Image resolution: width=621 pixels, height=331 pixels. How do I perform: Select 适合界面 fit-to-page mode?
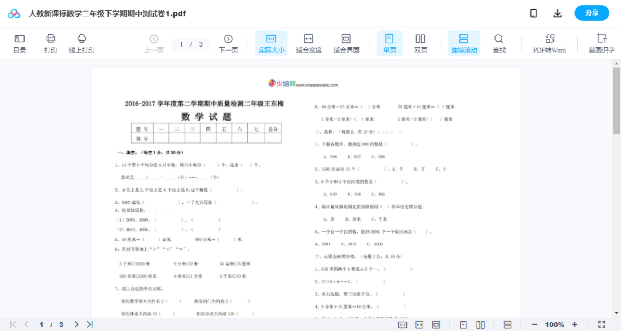[346, 43]
